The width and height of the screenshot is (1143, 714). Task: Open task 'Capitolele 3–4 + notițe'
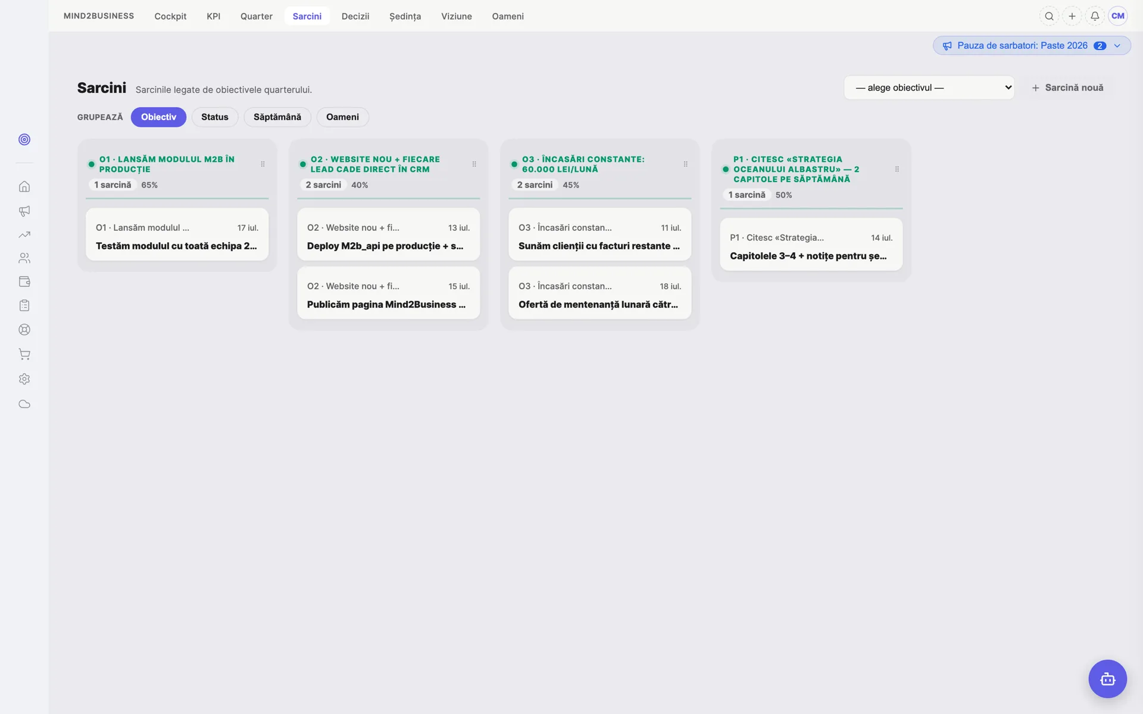tap(811, 245)
